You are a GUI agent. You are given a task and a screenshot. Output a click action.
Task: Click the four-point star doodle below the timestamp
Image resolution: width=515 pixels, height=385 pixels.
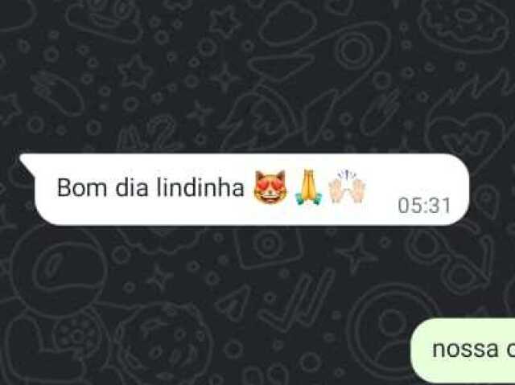tap(356, 254)
